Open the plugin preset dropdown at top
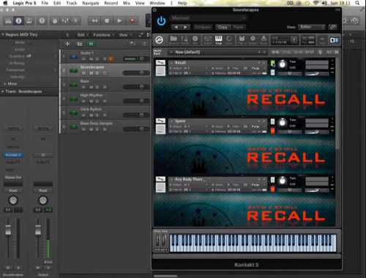 pyautogui.click(x=208, y=18)
